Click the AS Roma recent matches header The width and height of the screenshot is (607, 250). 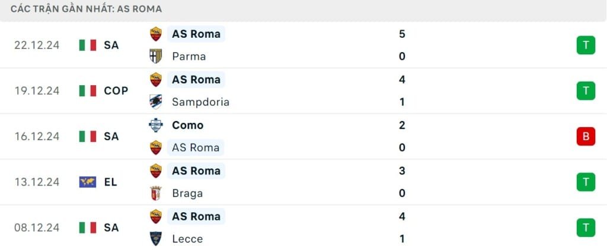[x=86, y=9]
